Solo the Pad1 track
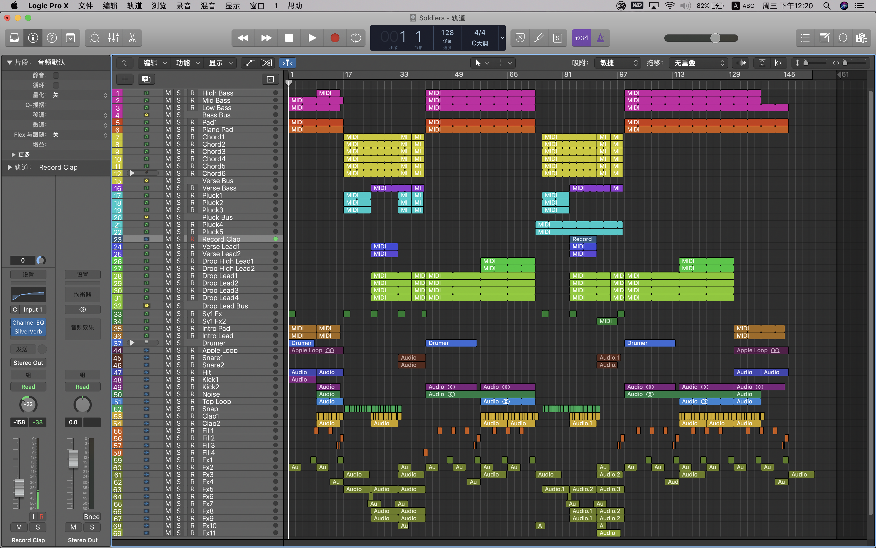 click(x=178, y=122)
